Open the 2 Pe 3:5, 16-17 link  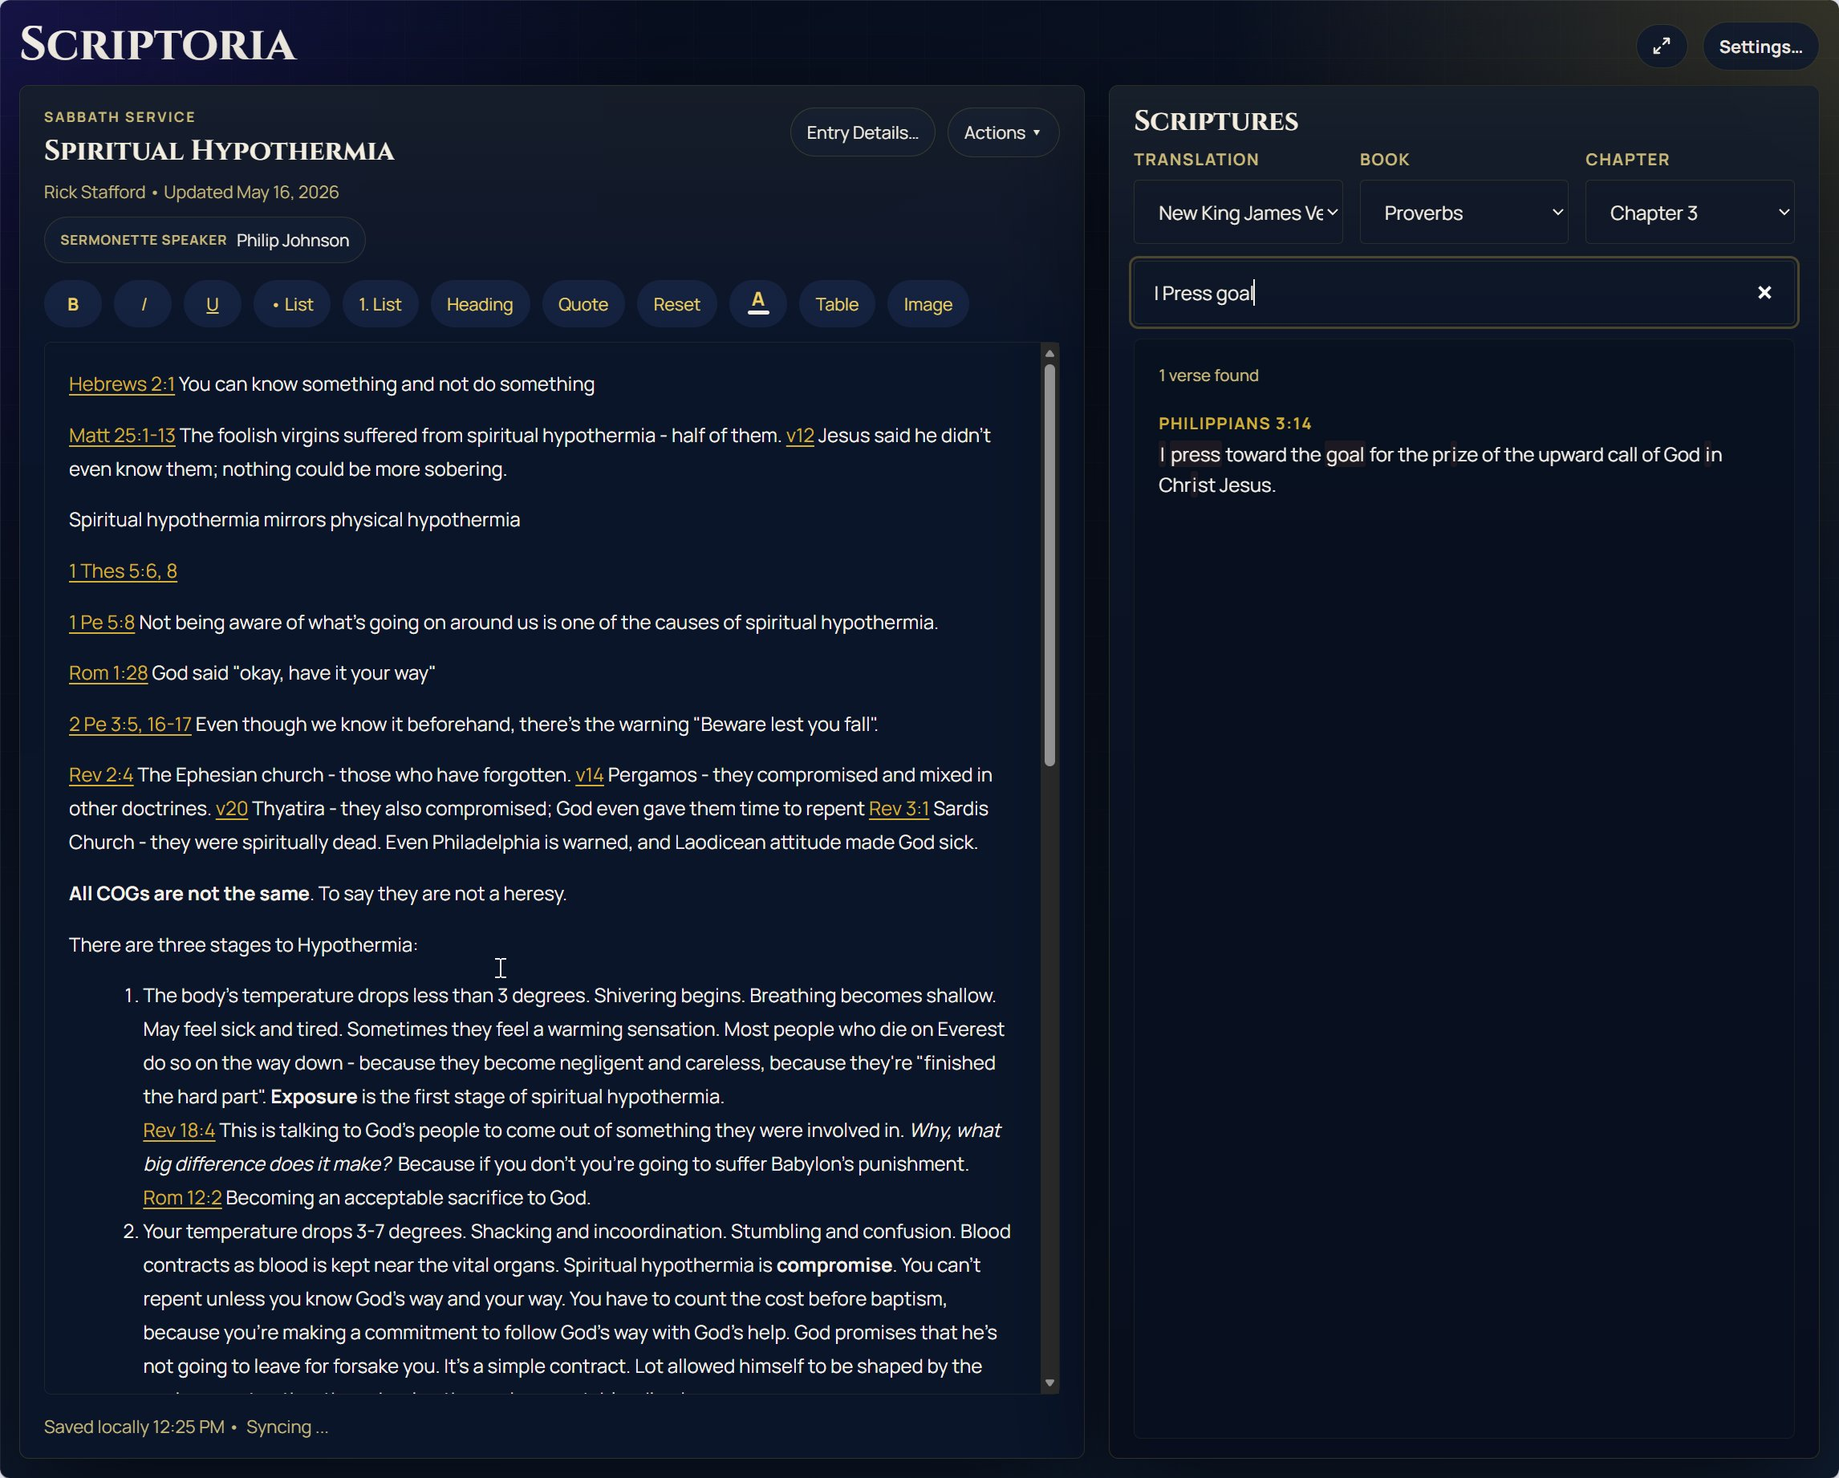[130, 724]
